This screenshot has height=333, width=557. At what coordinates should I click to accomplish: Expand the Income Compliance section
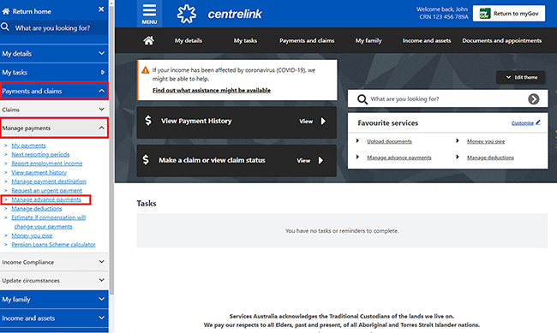[x=54, y=262]
